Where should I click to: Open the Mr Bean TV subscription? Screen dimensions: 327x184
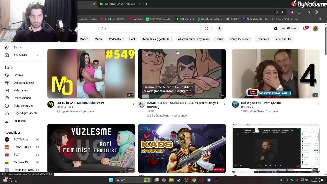click(22, 162)
